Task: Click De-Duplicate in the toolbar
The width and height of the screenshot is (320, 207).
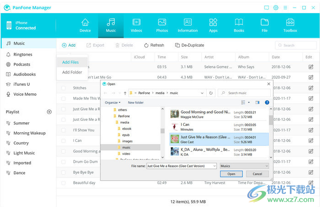Action: tap(189, 45)
